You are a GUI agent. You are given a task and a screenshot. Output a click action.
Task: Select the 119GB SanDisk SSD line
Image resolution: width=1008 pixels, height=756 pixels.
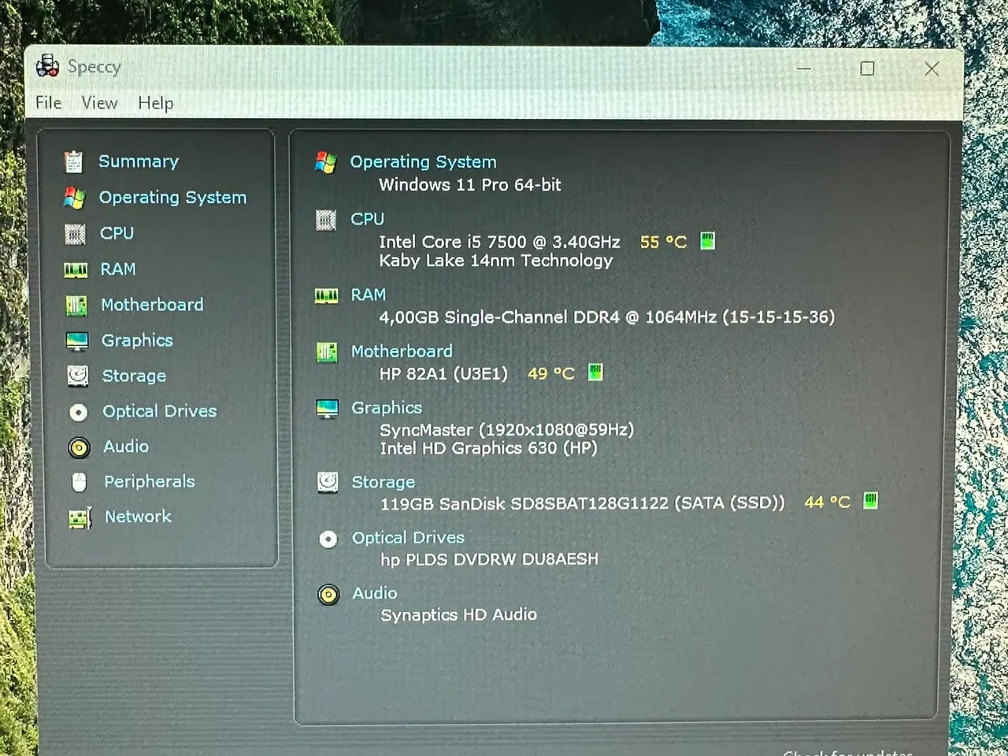click(583, 503)
